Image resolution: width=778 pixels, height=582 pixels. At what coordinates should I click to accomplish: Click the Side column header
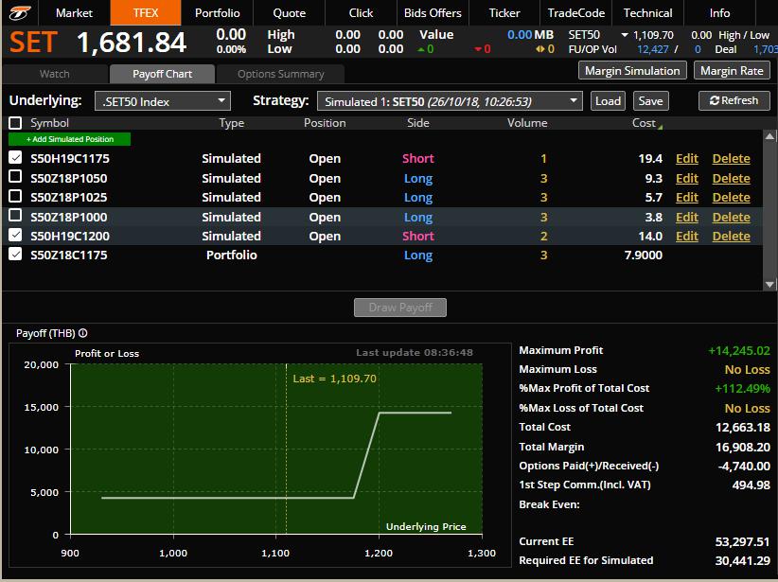click(417, 123)
